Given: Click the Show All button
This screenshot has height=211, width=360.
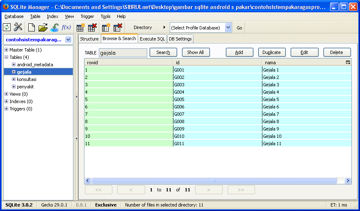Looking at the screenshot, I should 196,52.
